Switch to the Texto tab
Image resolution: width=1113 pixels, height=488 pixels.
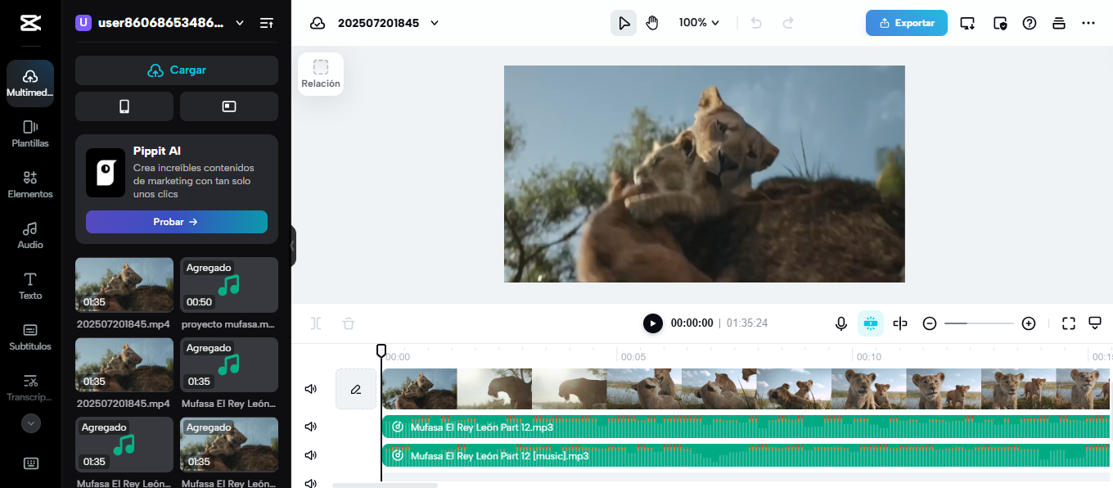click(30, 285)
